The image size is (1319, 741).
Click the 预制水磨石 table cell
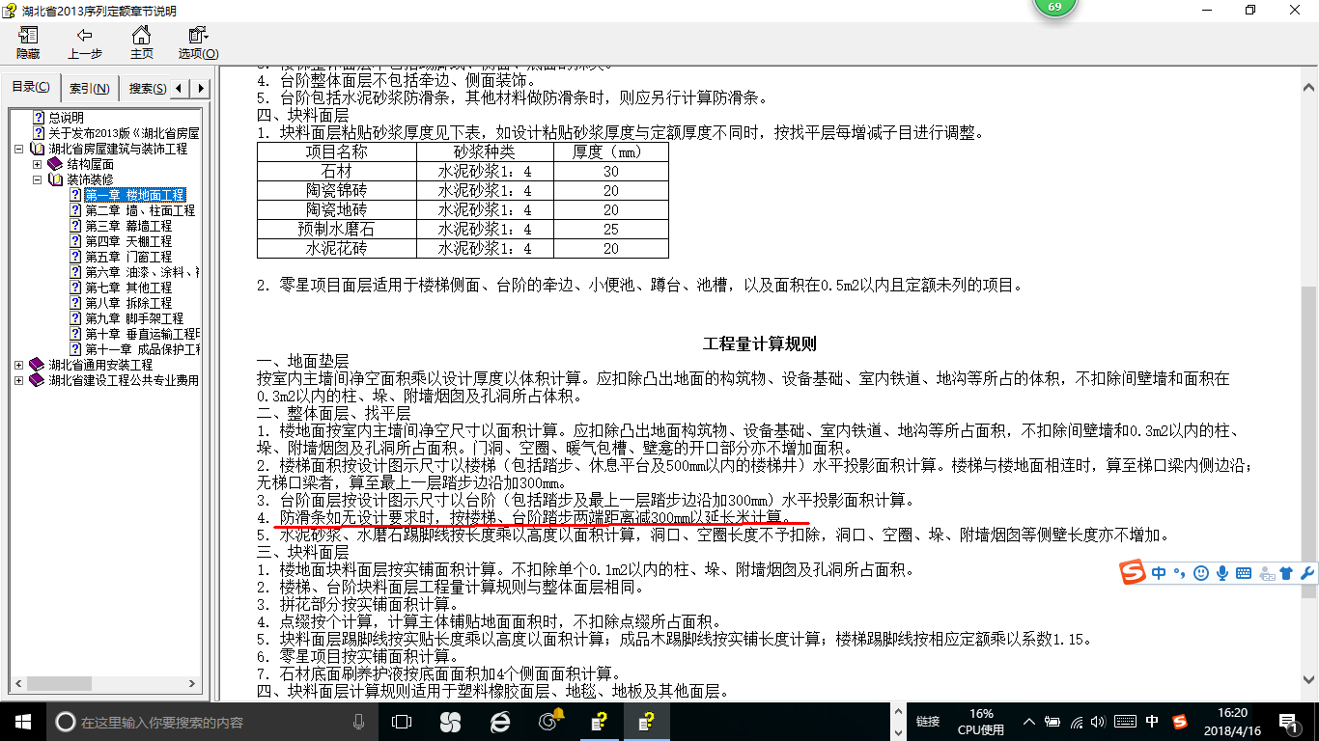(x=336, y=230)
